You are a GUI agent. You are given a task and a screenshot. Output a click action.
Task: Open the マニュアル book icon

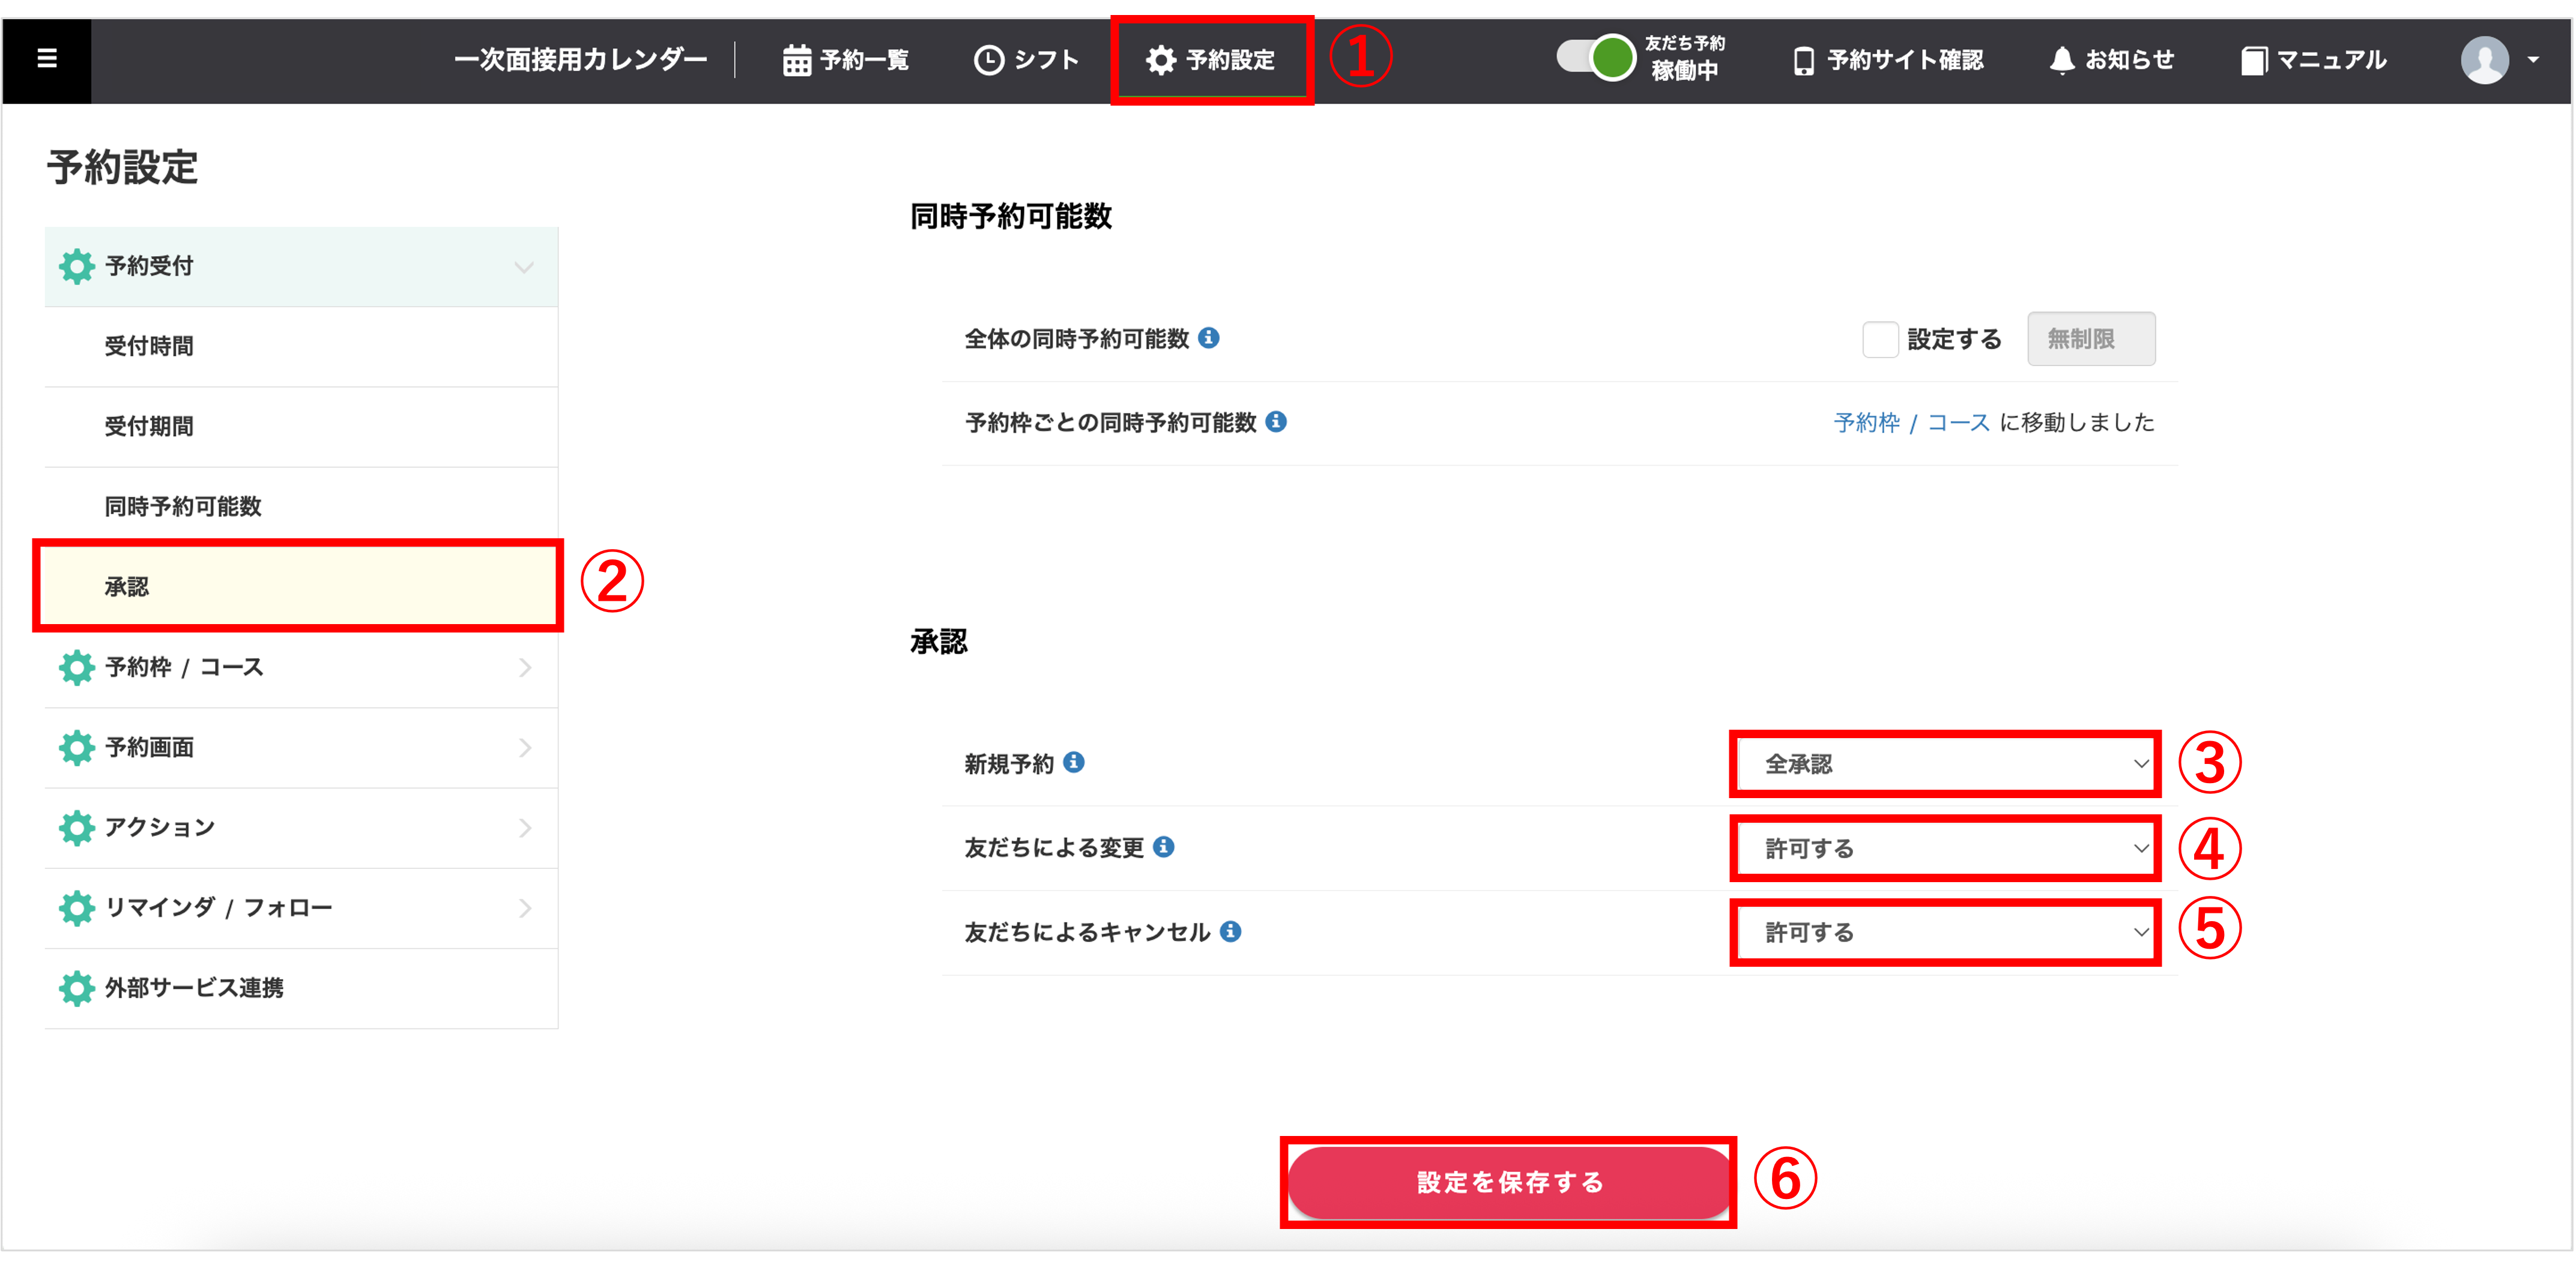pos(2253,61)
